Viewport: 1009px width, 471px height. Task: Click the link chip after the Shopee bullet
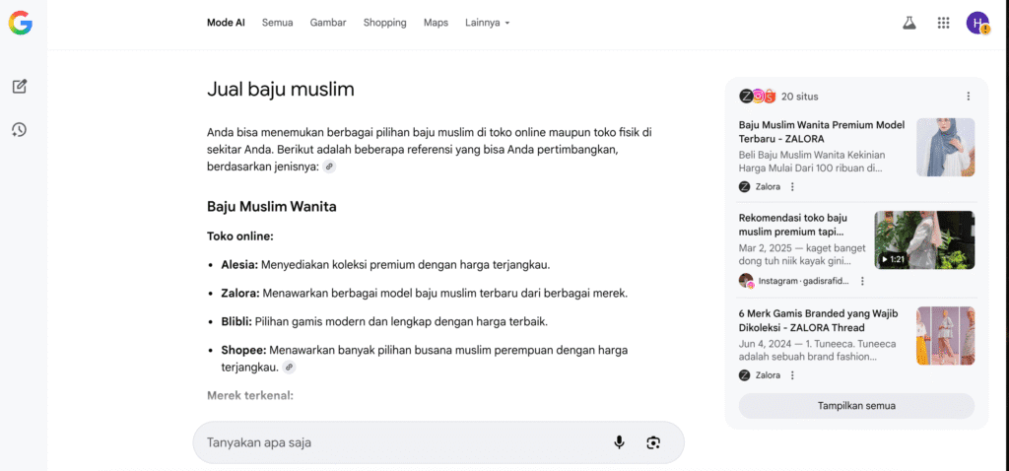pyautogui.click(x=290, y=368)
